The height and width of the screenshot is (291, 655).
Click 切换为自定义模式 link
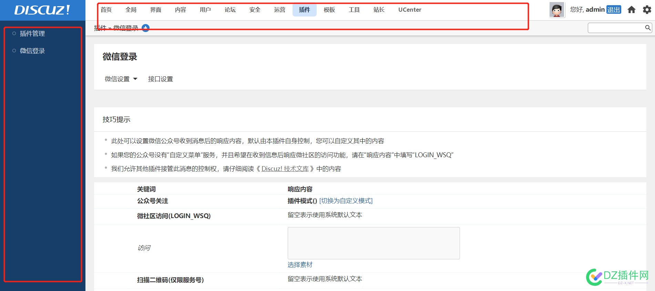346,201
